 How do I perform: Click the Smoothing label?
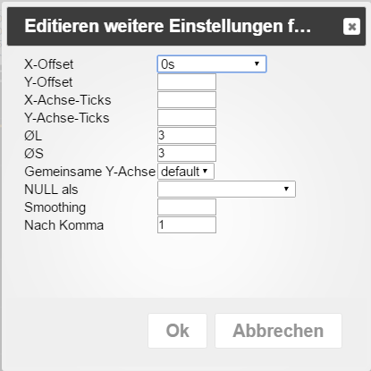[55, 207]
